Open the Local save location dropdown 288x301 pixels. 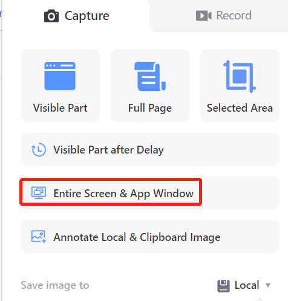244,286
